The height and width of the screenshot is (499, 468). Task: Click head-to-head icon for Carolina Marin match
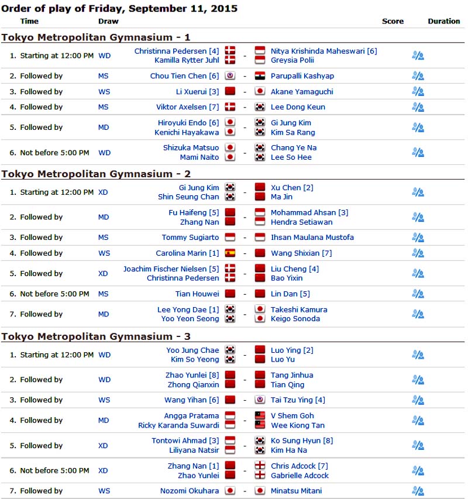coord(418,253)
